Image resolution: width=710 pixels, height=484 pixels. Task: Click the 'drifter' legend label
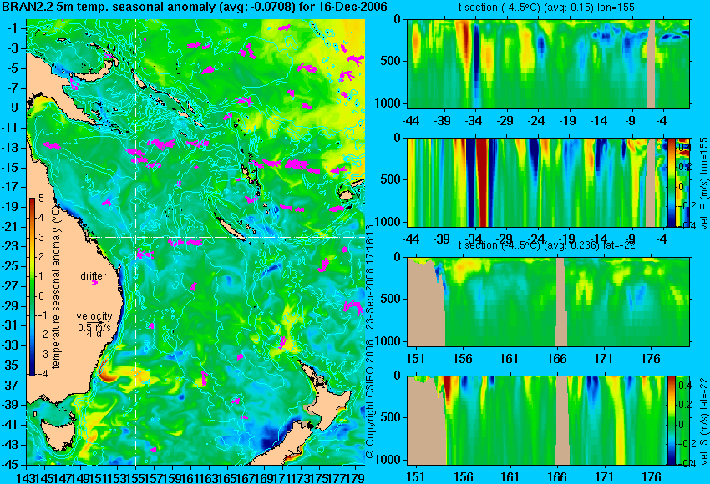pyautogui.click(x=94, y=276)
